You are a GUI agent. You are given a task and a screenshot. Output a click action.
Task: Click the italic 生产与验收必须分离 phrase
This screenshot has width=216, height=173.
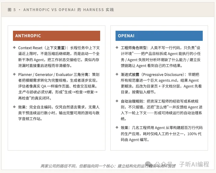point(34,93)
